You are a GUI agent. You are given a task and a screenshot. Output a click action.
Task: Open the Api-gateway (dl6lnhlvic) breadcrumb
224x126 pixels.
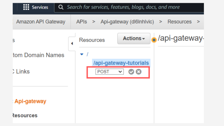(127, 22)
